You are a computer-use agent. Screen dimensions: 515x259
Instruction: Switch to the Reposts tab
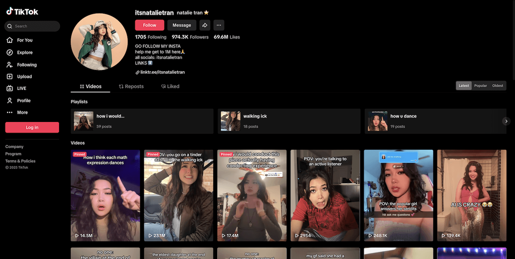[131, 86]
